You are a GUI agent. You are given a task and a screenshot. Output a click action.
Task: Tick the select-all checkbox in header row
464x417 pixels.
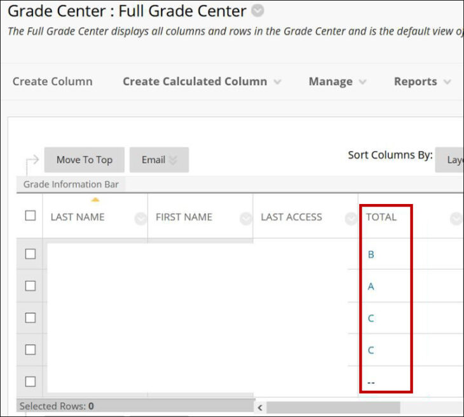[30, 215]
